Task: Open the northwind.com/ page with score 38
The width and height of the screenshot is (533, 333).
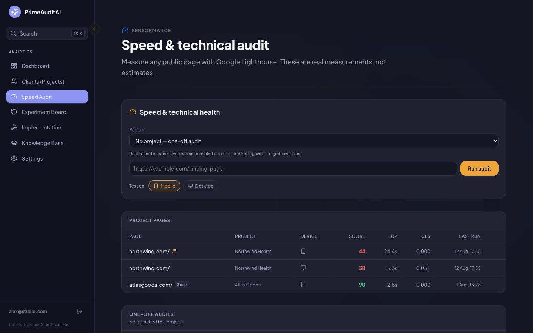Action: [149, 268]
